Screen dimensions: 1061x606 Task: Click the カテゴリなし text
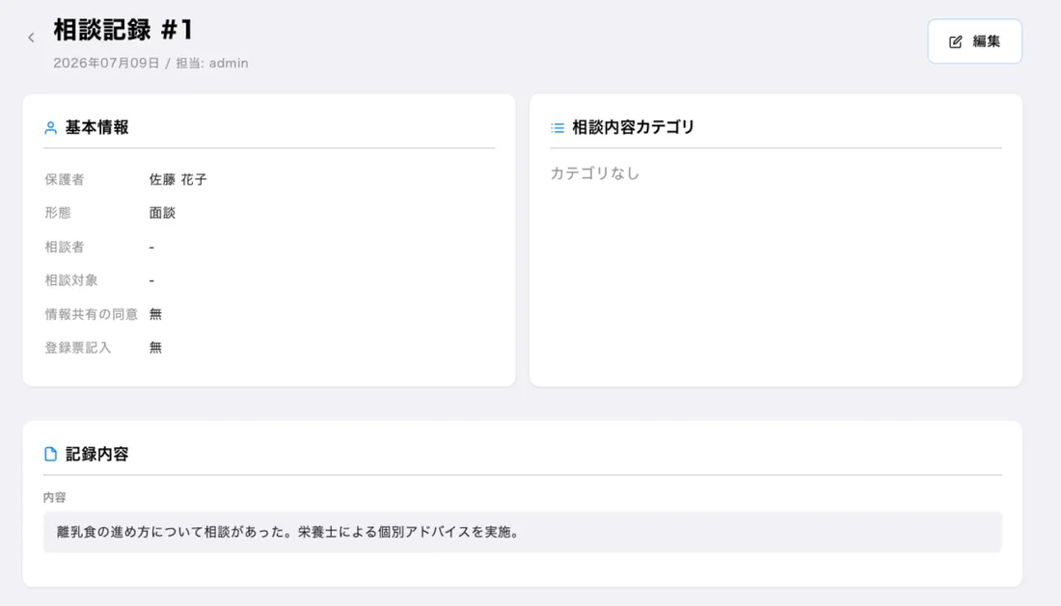coord(595,173)
